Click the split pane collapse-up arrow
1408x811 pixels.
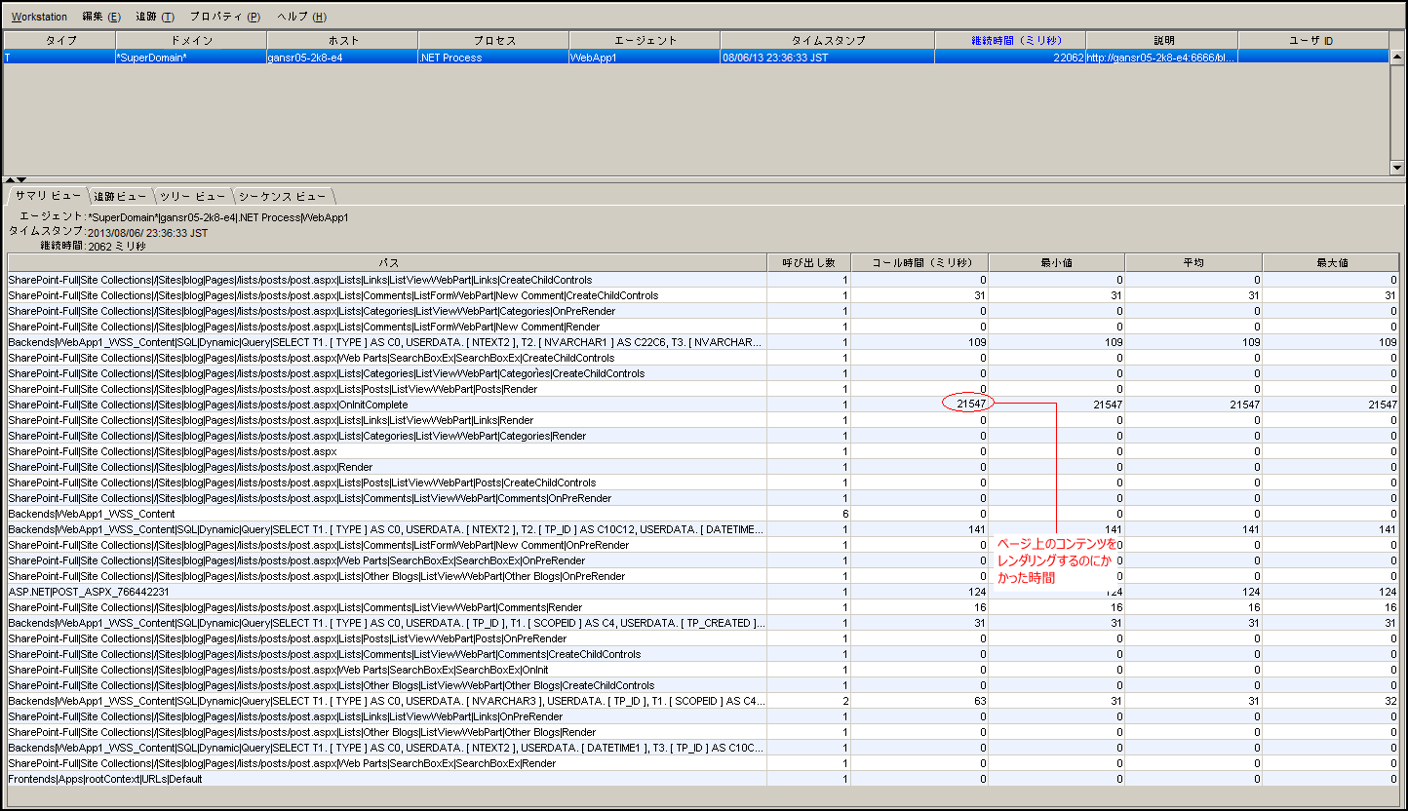(9, 180)
